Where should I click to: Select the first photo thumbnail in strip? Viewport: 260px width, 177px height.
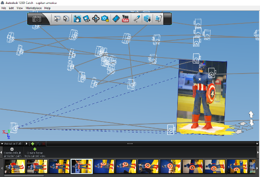coord(15,166)
